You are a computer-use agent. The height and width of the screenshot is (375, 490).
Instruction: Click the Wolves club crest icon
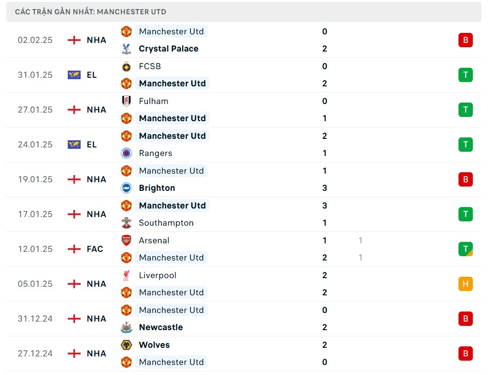tap(126, 345)
